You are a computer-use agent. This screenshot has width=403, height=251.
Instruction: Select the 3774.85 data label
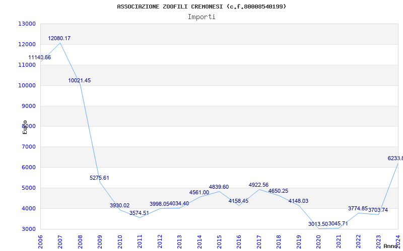[358, 208]
